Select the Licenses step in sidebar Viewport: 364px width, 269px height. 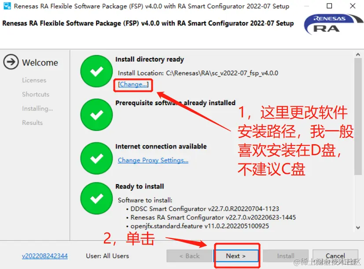34,80
